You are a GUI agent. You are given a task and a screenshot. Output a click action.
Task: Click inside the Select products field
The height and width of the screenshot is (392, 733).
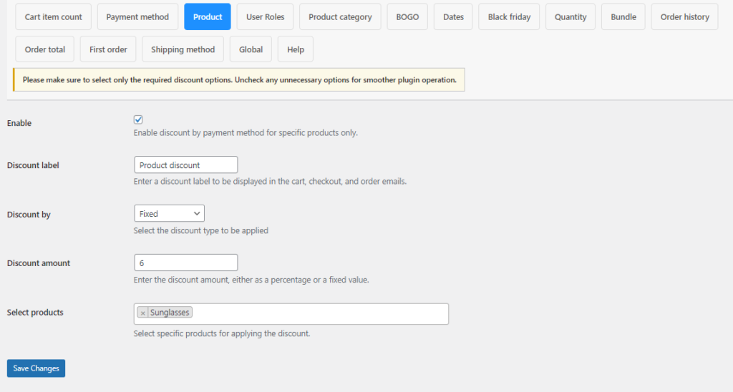(320, 314)
